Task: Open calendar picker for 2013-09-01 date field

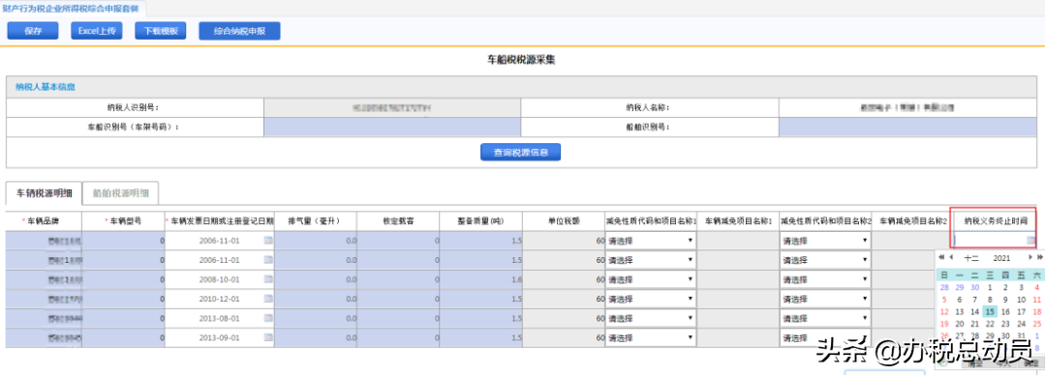Action: pyautogui.click(x=268, y=338)
